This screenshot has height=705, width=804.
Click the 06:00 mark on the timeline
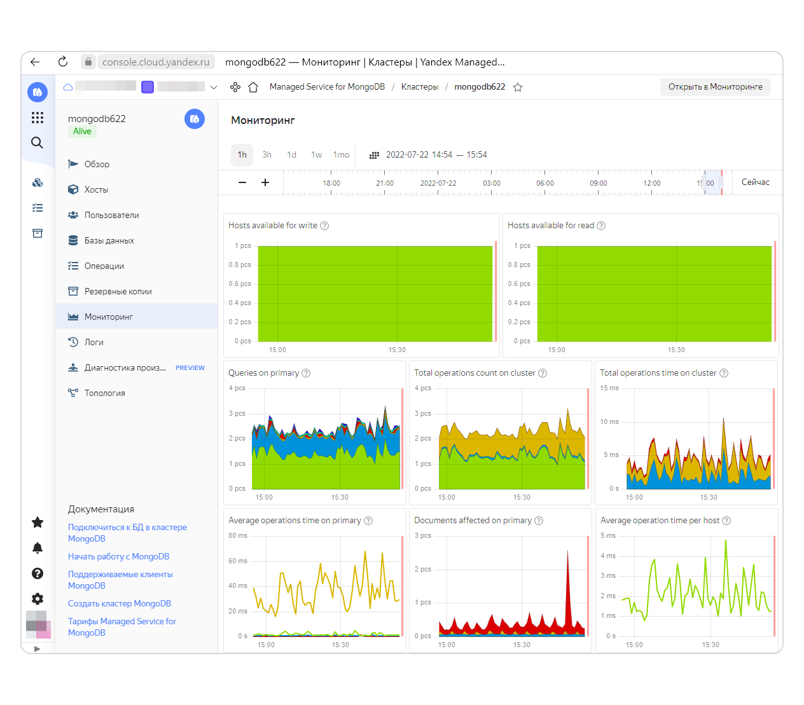click(545, 183)
